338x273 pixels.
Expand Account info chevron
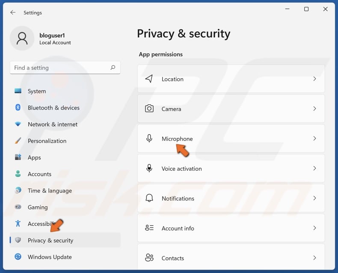tap(314, 228)
